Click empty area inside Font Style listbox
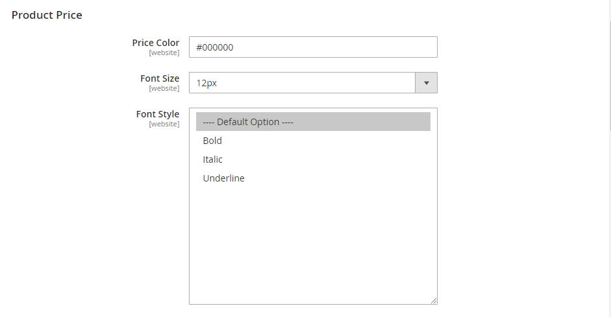Viewport: 611px width, 317px height. click(x=313, y=241)
